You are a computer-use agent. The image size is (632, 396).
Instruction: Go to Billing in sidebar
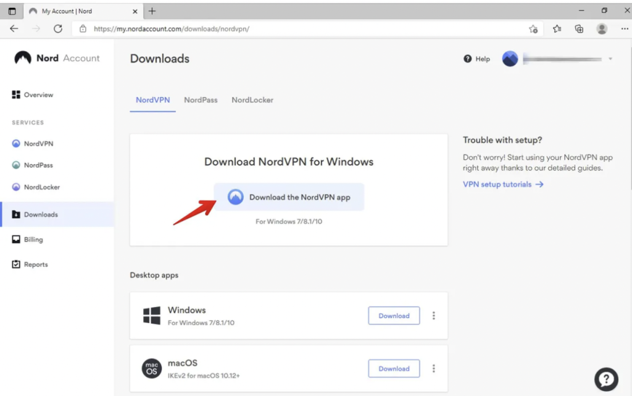coord(33,240)
